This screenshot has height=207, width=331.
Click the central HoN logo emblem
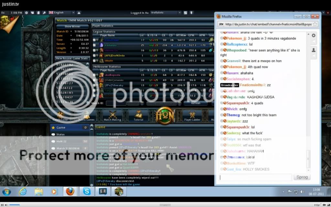(165, 115)
